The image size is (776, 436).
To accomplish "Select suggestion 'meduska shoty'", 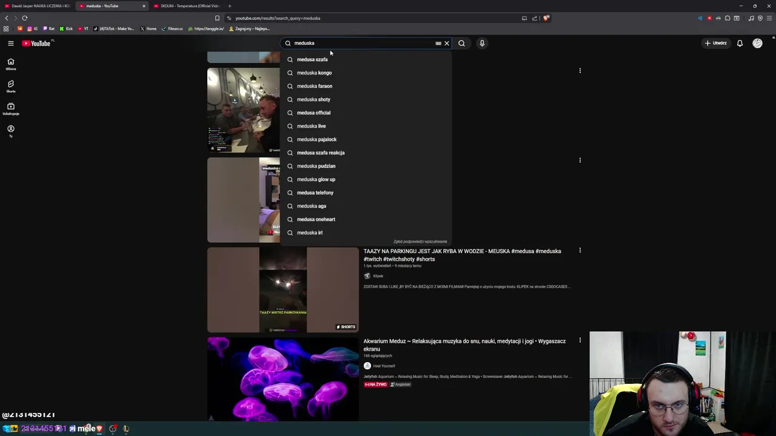I will click(366, 99).
